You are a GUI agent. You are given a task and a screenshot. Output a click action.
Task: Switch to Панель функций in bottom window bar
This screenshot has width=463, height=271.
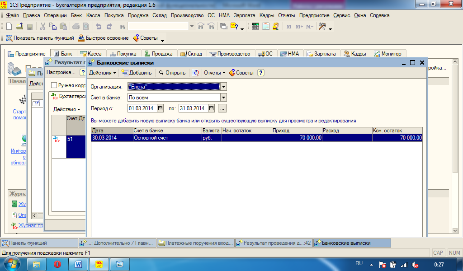tap(39, 243)
